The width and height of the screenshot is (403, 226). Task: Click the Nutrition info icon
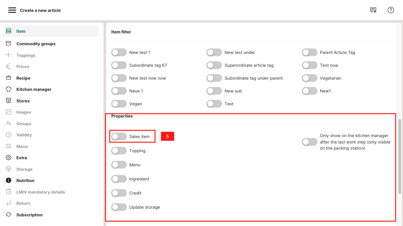tap(9, 180)
